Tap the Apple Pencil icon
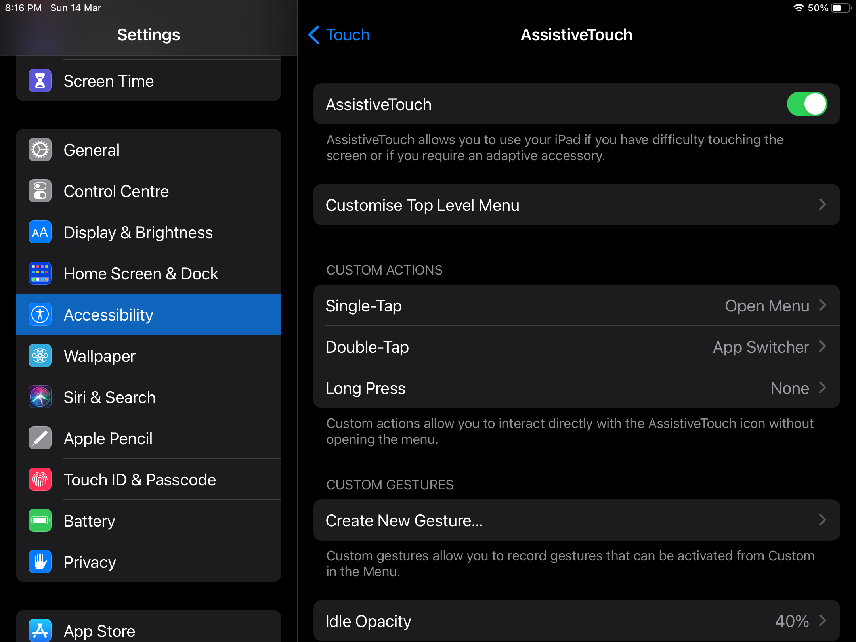Viewport: 856px width, 642px height. [40, 438]
